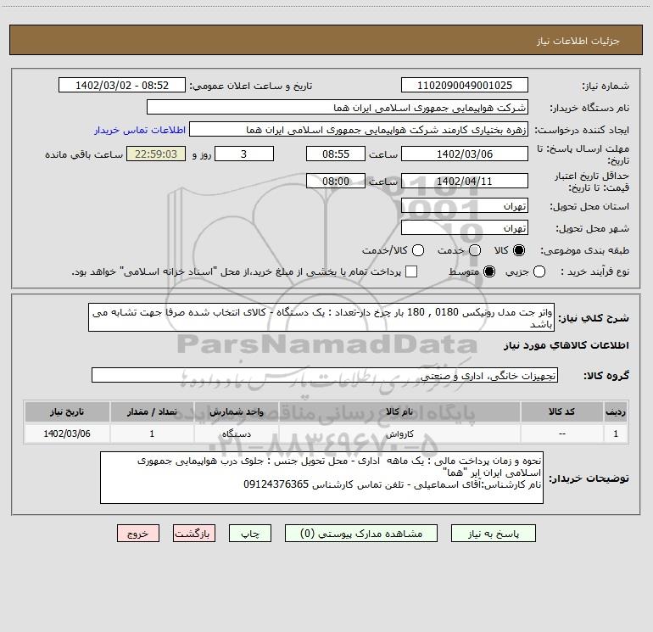Image resolution: width=653 pixels, height=632 pixels.
Task: Click the 'استان محل تحویل' province field
Action: click(463, 205)
